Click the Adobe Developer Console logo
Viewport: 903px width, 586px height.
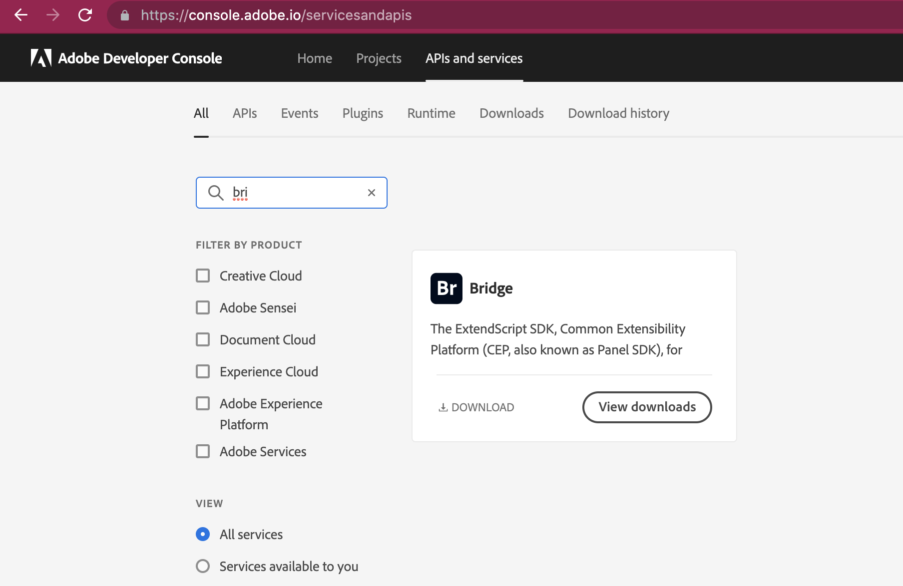pos(125,58)
